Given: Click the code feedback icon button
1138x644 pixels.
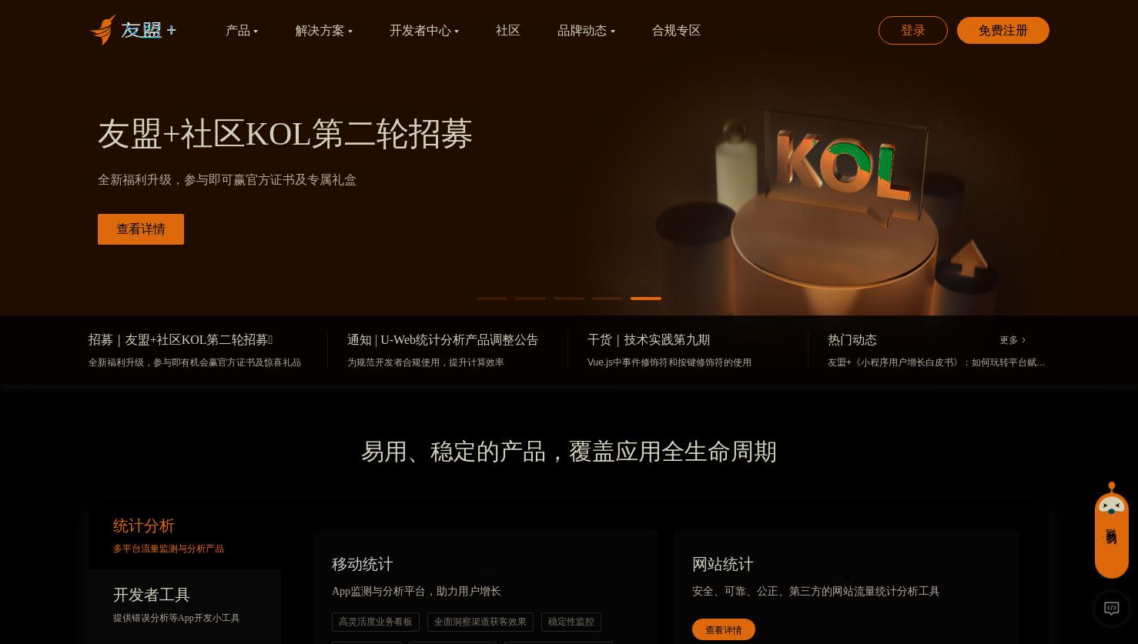Looking at the screenshot, I should pyautogui.click(x=1111, y=608).
